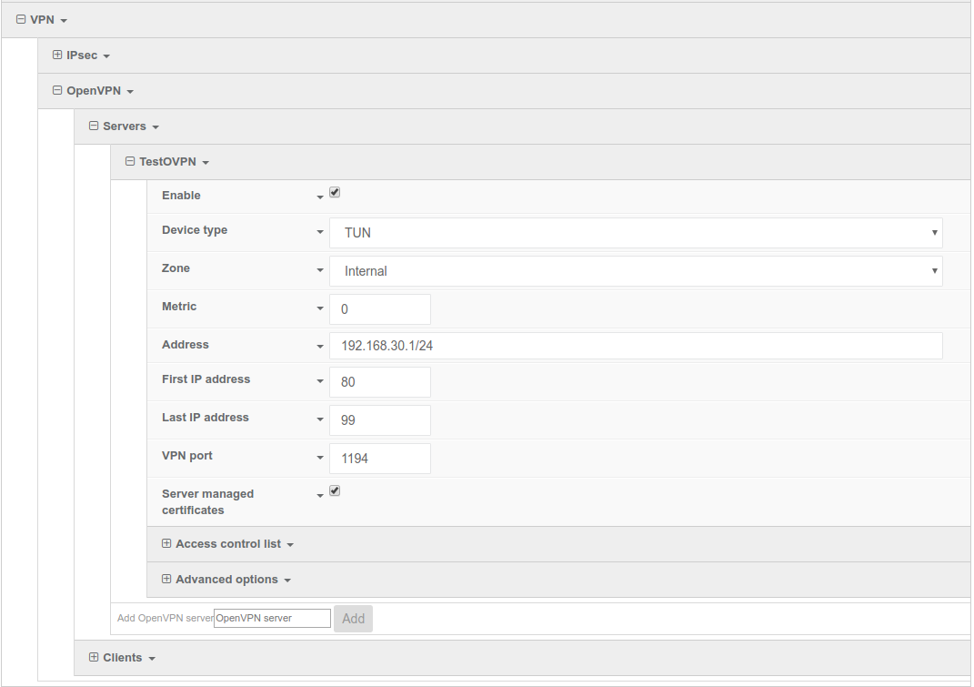Expand Access control list plus icon
974x687 pixels.
tap(166, 543)
